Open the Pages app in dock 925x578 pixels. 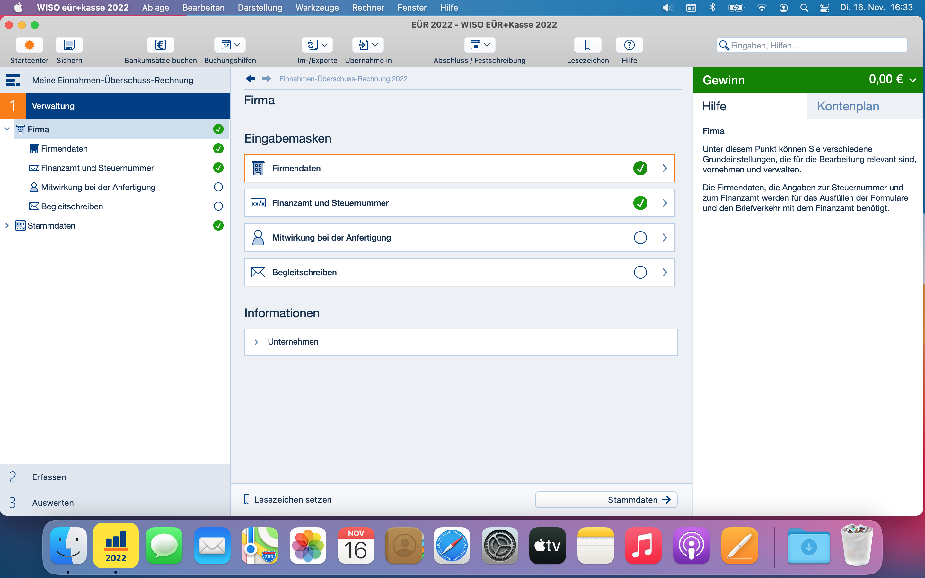click(740, 546)
